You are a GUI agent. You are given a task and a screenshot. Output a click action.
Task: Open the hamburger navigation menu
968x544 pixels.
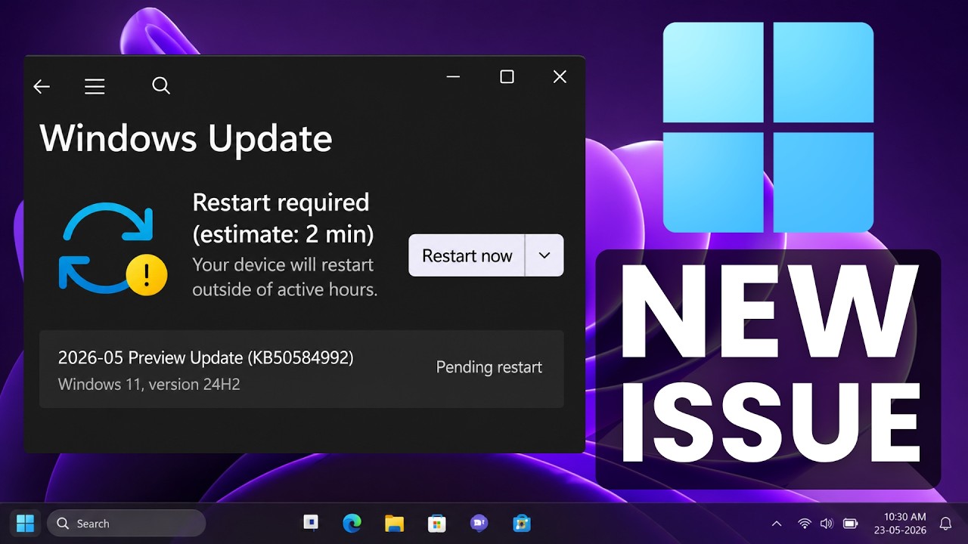[95, 87]
